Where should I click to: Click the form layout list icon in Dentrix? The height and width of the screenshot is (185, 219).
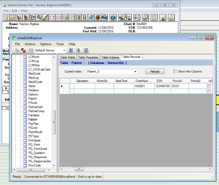click(78, 17)
